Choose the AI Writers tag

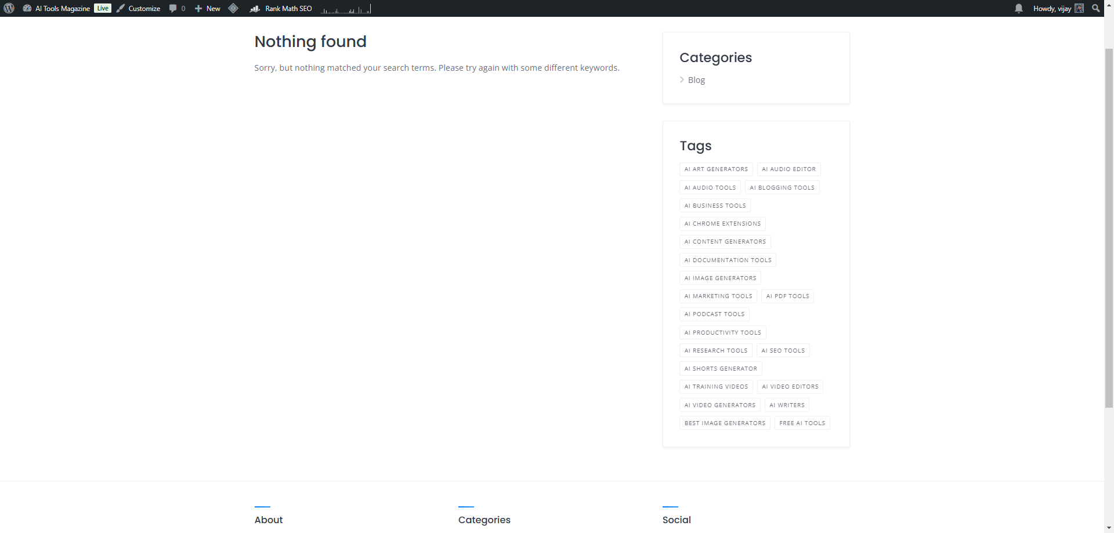tap(787, 405)
